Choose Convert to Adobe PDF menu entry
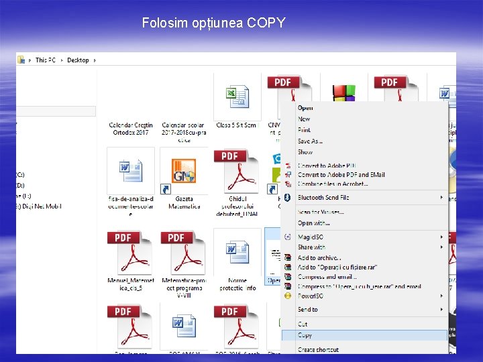Viewport: 483px width, 362px height. pos(327,166)
